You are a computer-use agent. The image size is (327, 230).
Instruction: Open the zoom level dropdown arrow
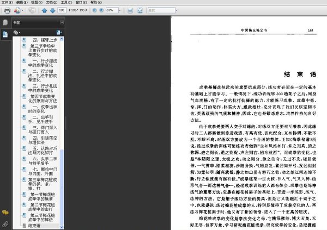(120, 10)
